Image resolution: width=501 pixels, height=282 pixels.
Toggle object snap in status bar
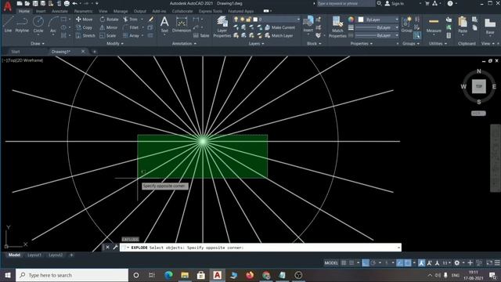pyautogui.click(x=408, y=263)
